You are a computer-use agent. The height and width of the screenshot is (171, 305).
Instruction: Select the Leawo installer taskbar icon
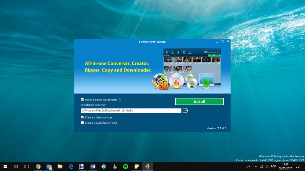[147, 166]
